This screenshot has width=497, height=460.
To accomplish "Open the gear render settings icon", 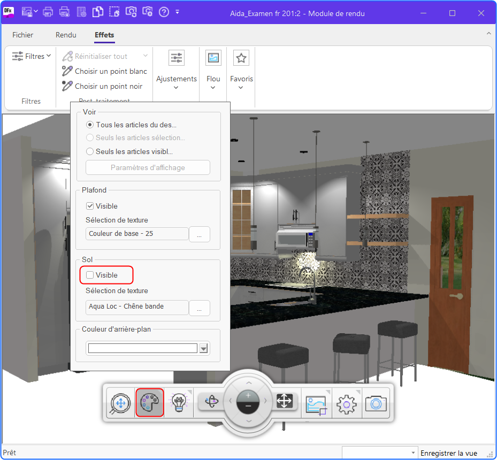I will (347, 404).
